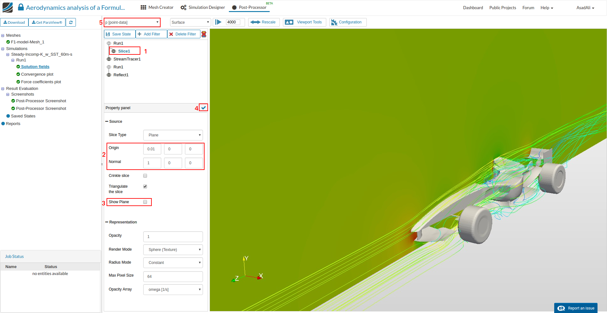The height and width of the screenshot is (313, 607).
Task: Click the Download button
Action: [x=14, y=22]
